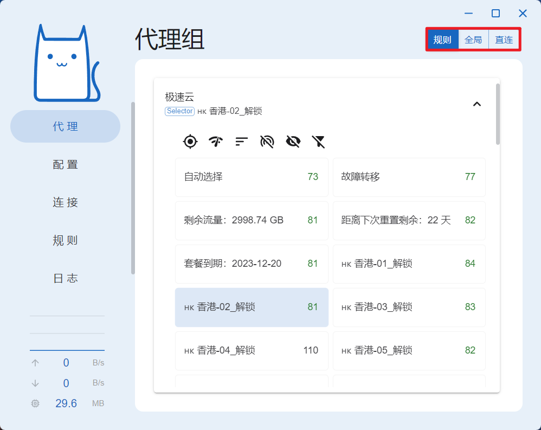Select the 自动选择 proxy card
The height and width of the screenshot is (430, 541).
coord(252,177)
